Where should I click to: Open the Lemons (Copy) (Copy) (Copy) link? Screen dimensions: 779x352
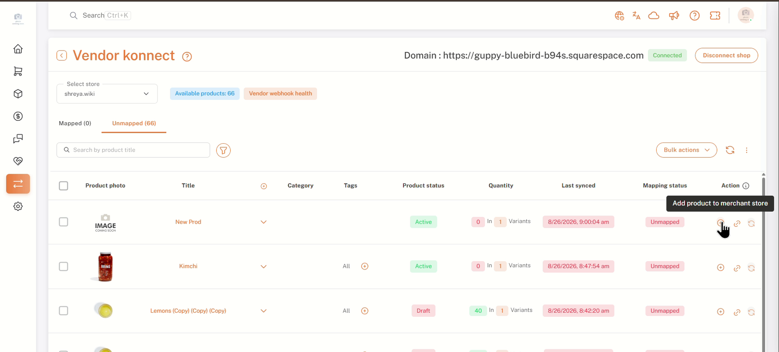click(188, 311)
